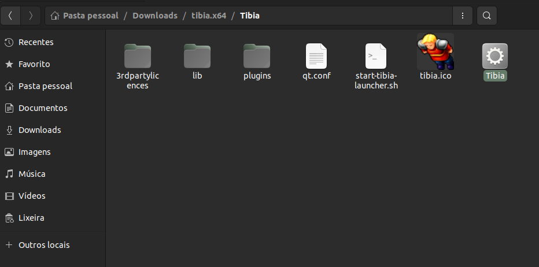Click the highlighted Tibia file name

point(495,76)
